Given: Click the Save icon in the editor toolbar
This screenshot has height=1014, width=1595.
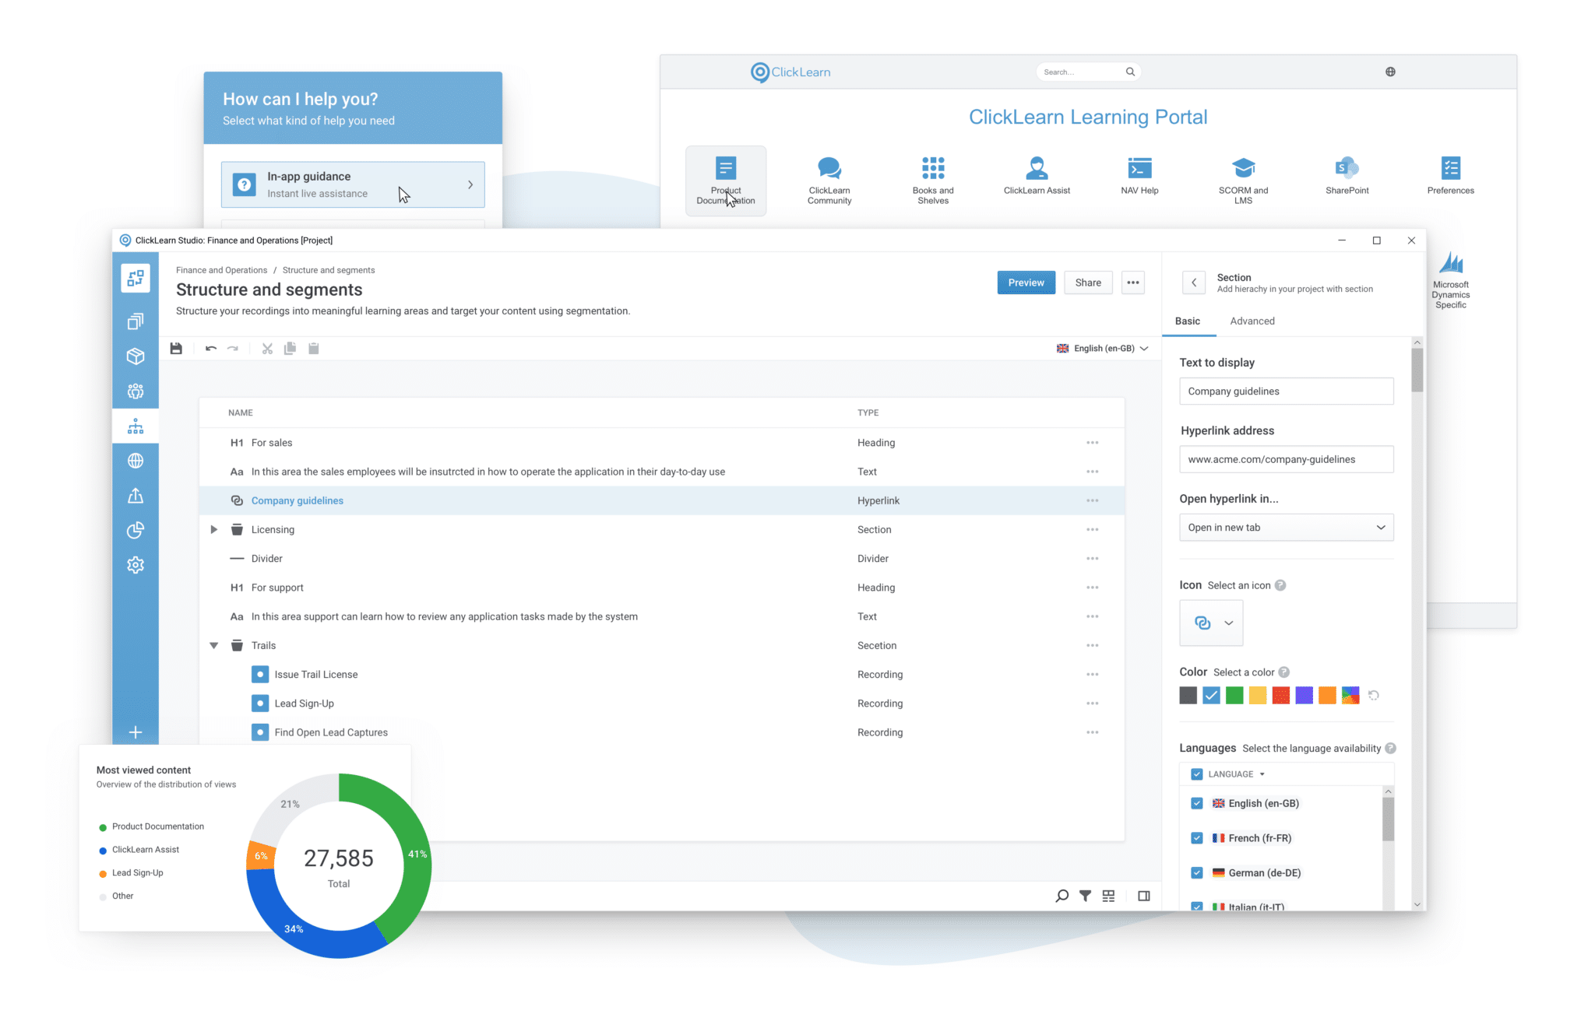Looking at the screenshot, I should coord(176,348).
